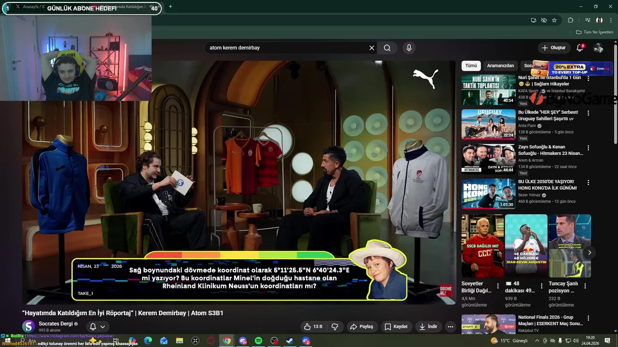Click the Arda Pazır channel name

point(527,126)
